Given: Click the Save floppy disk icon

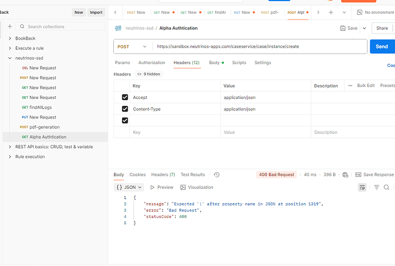Looking at the screenshot, I should click(343, 28).
